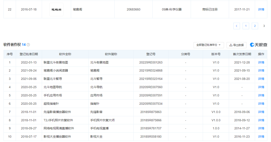
Task: View 详情 of 北斗地图导航 row
Action: tap(261, 87)
